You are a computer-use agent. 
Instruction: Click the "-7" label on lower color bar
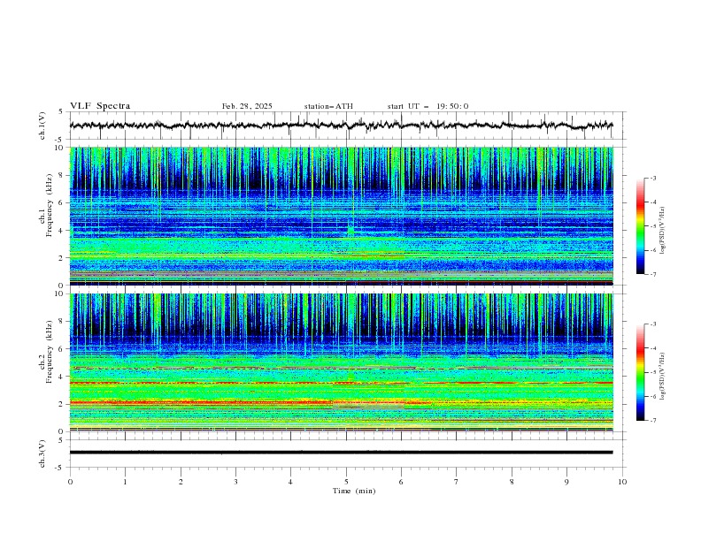coord(653,421)
